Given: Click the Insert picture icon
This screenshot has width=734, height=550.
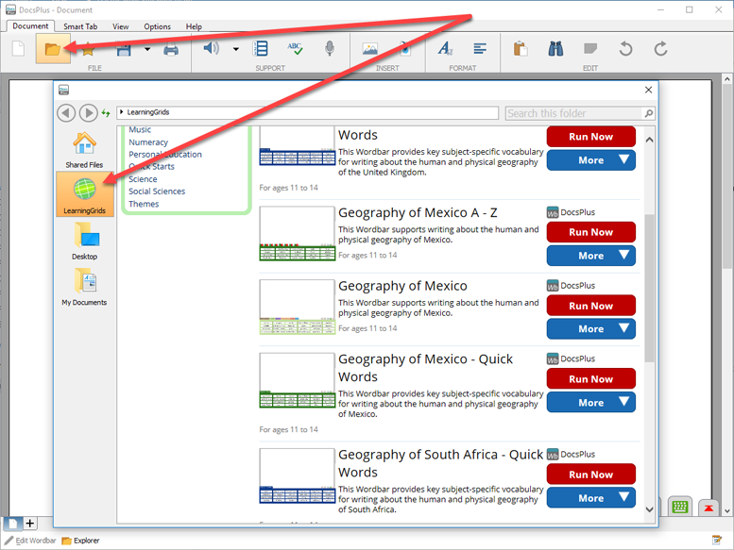Looking at the screenshot, I should (370, 49).
